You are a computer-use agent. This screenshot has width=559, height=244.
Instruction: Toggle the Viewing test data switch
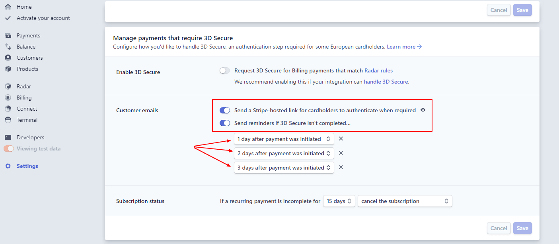tap(9, 148)
